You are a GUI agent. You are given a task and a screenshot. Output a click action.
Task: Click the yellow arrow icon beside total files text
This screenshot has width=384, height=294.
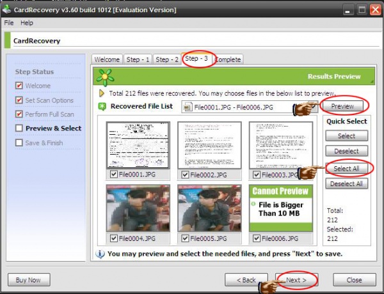point(101,93)
